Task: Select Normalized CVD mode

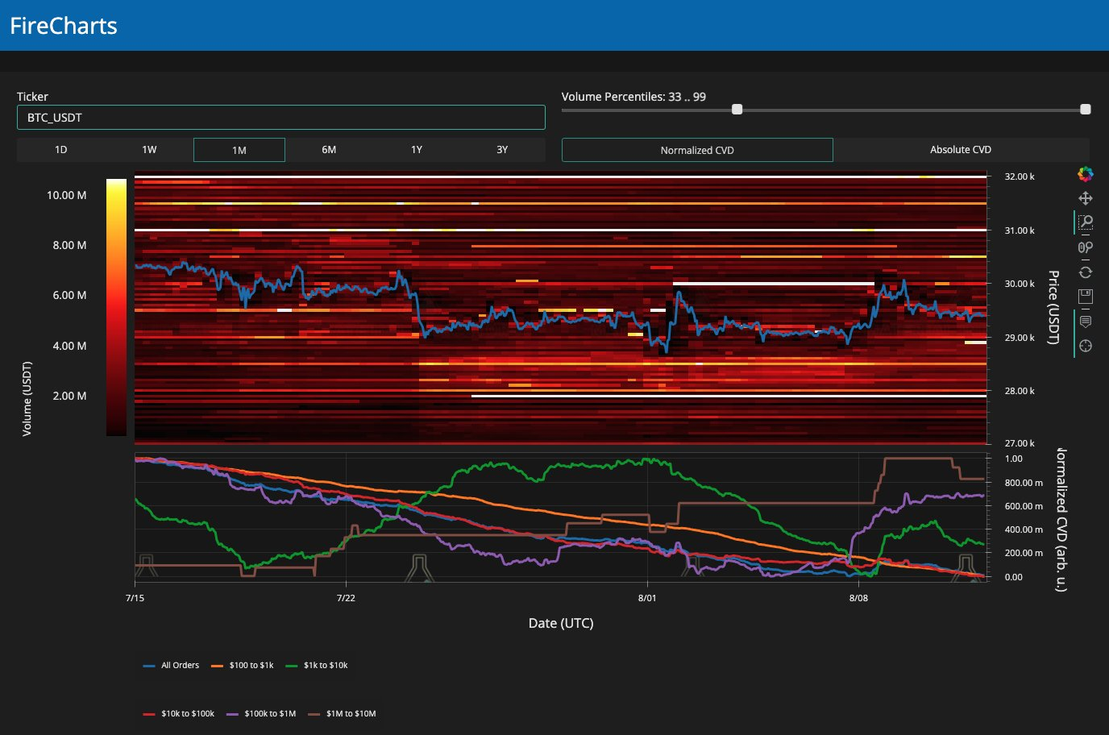Action: pyautogui.click(x=697, y=150)
